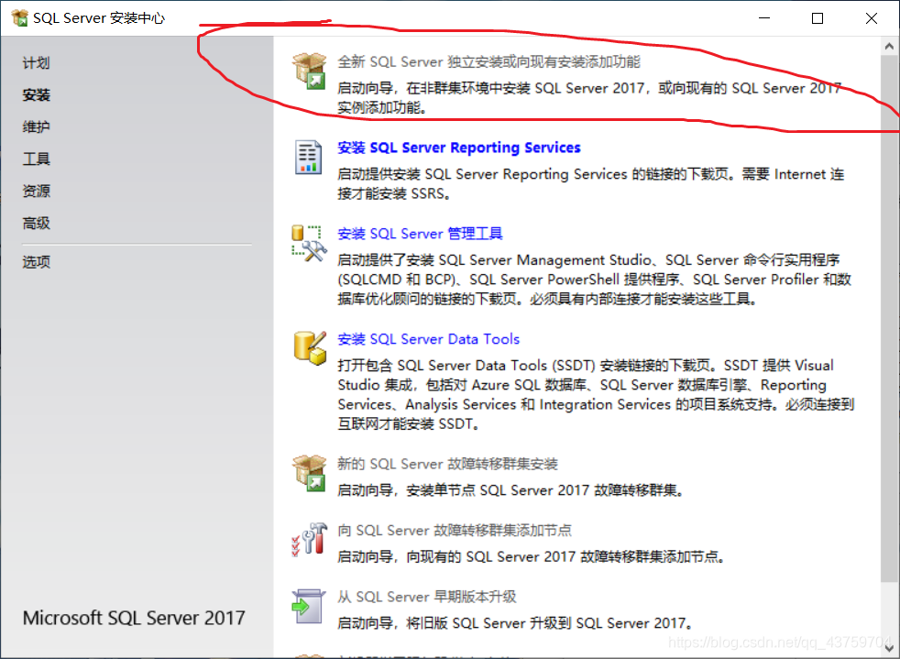The height and width of the screenshot is (659, 900).
Task: Show the 资源 page
Action: [x=36, y=192]
